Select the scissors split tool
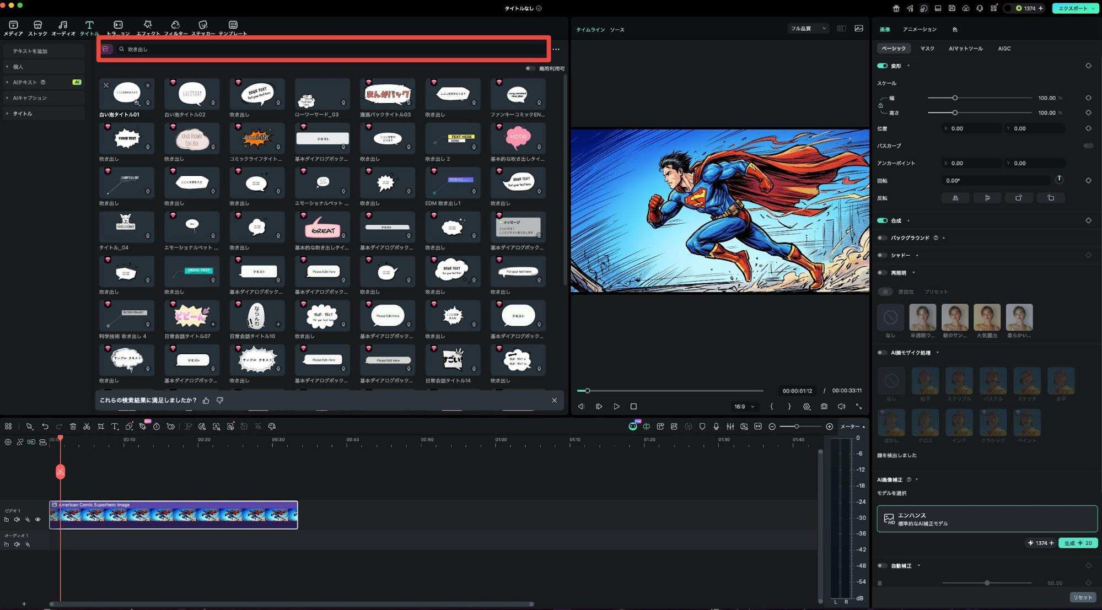Screen dimensions: 1102x610 [87, 427]
